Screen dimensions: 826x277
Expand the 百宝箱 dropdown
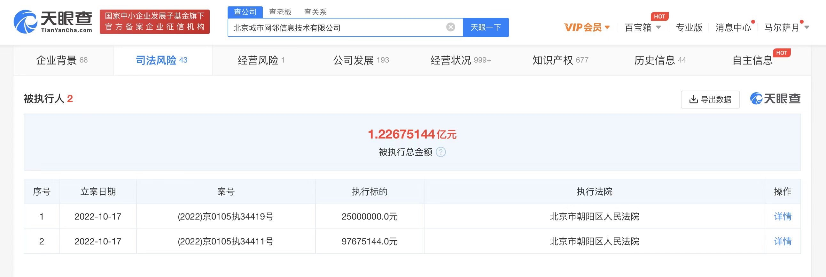pyautogui.click(x=642, y=27)
